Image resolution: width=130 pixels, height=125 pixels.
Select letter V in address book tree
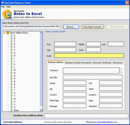(x=15, y=96)
